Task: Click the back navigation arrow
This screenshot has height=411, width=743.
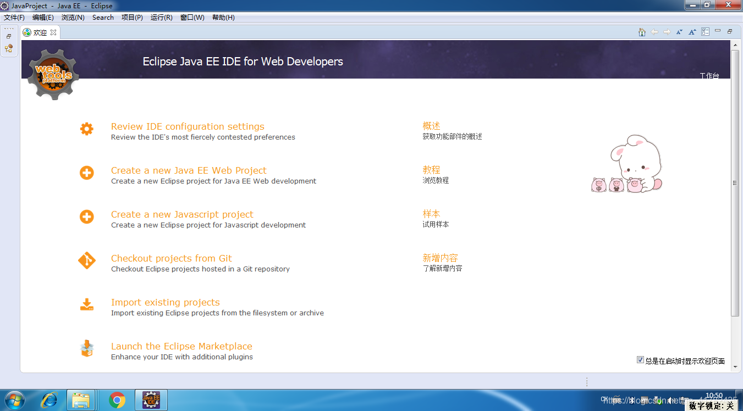Action: (654, 32)
